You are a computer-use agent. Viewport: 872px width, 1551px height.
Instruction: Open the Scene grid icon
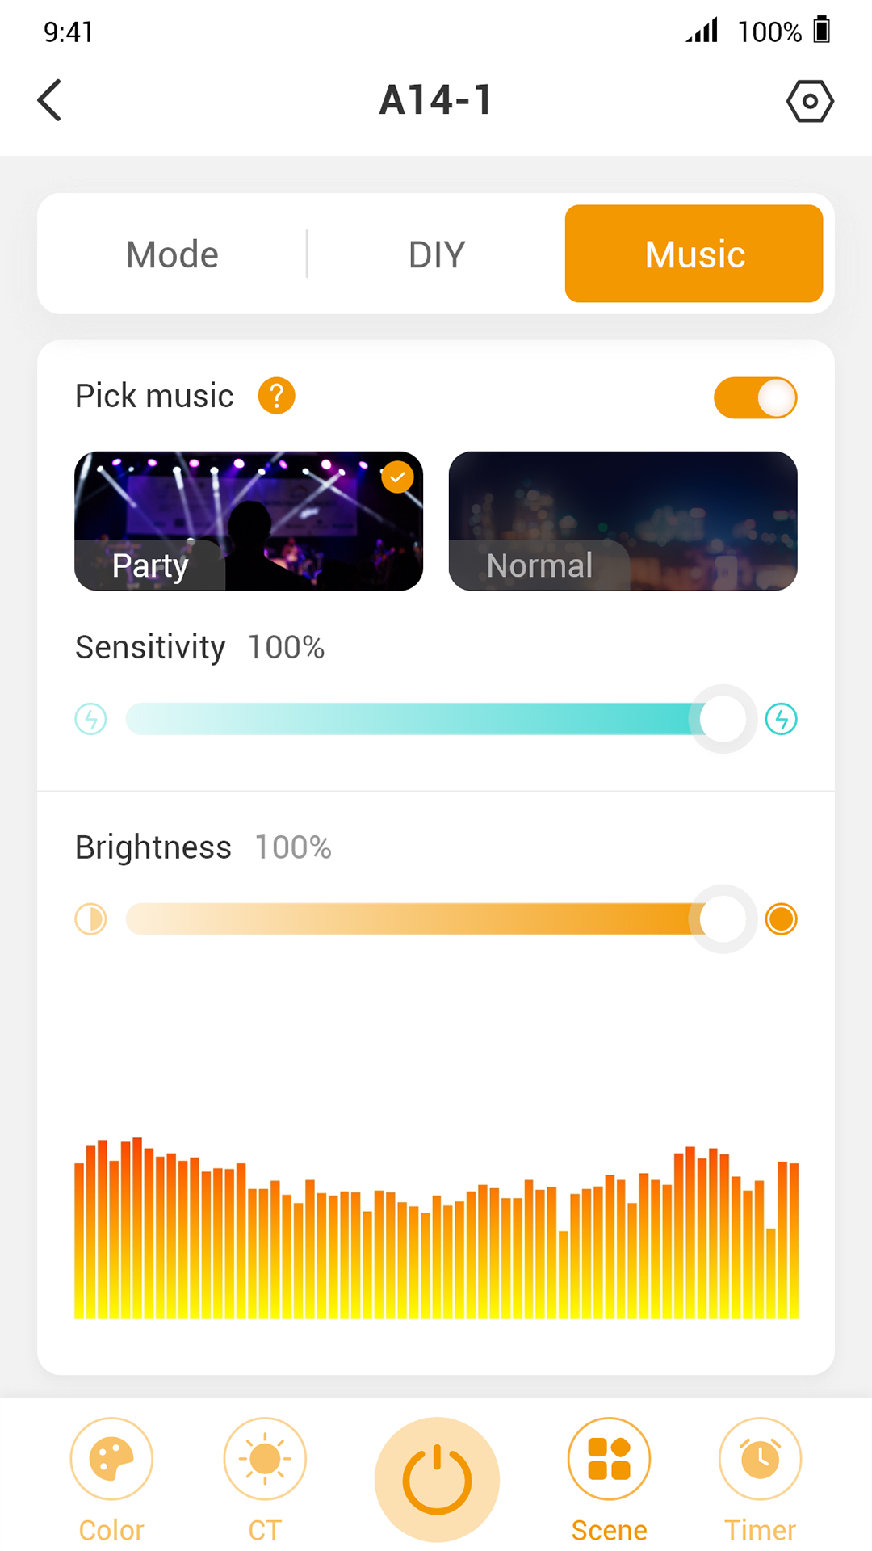pos(609,1459)
